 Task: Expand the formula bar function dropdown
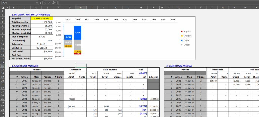(57, 2)
